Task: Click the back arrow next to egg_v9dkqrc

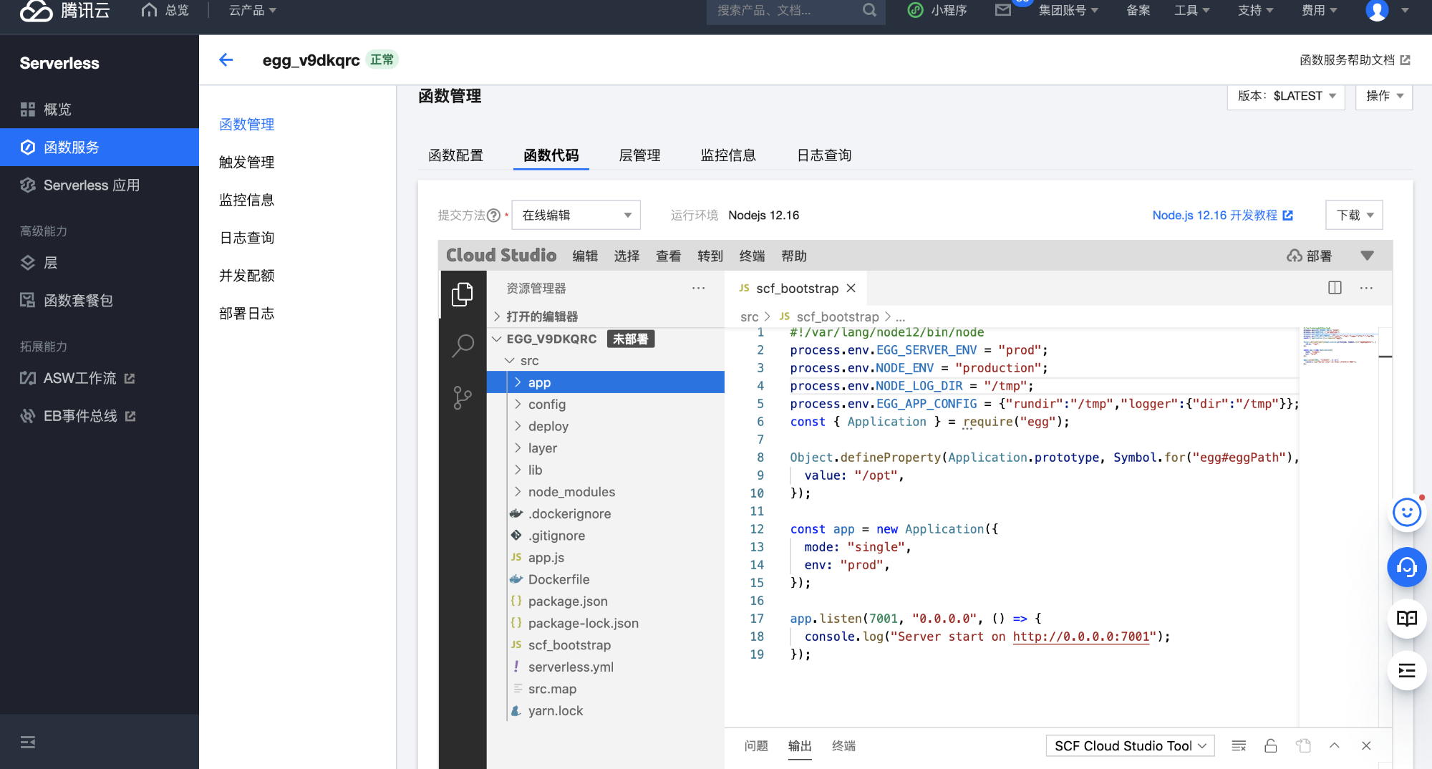Action: [x=226, y=60]
